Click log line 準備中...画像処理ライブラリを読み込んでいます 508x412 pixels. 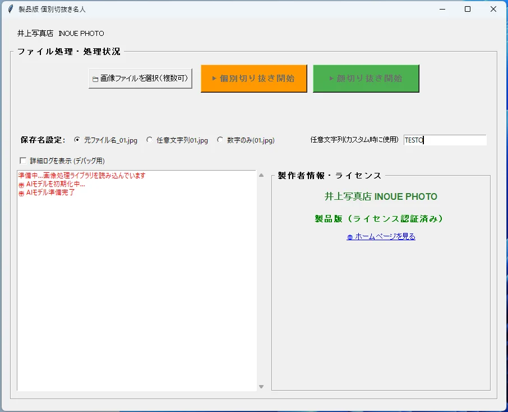[x=82, y=176]
